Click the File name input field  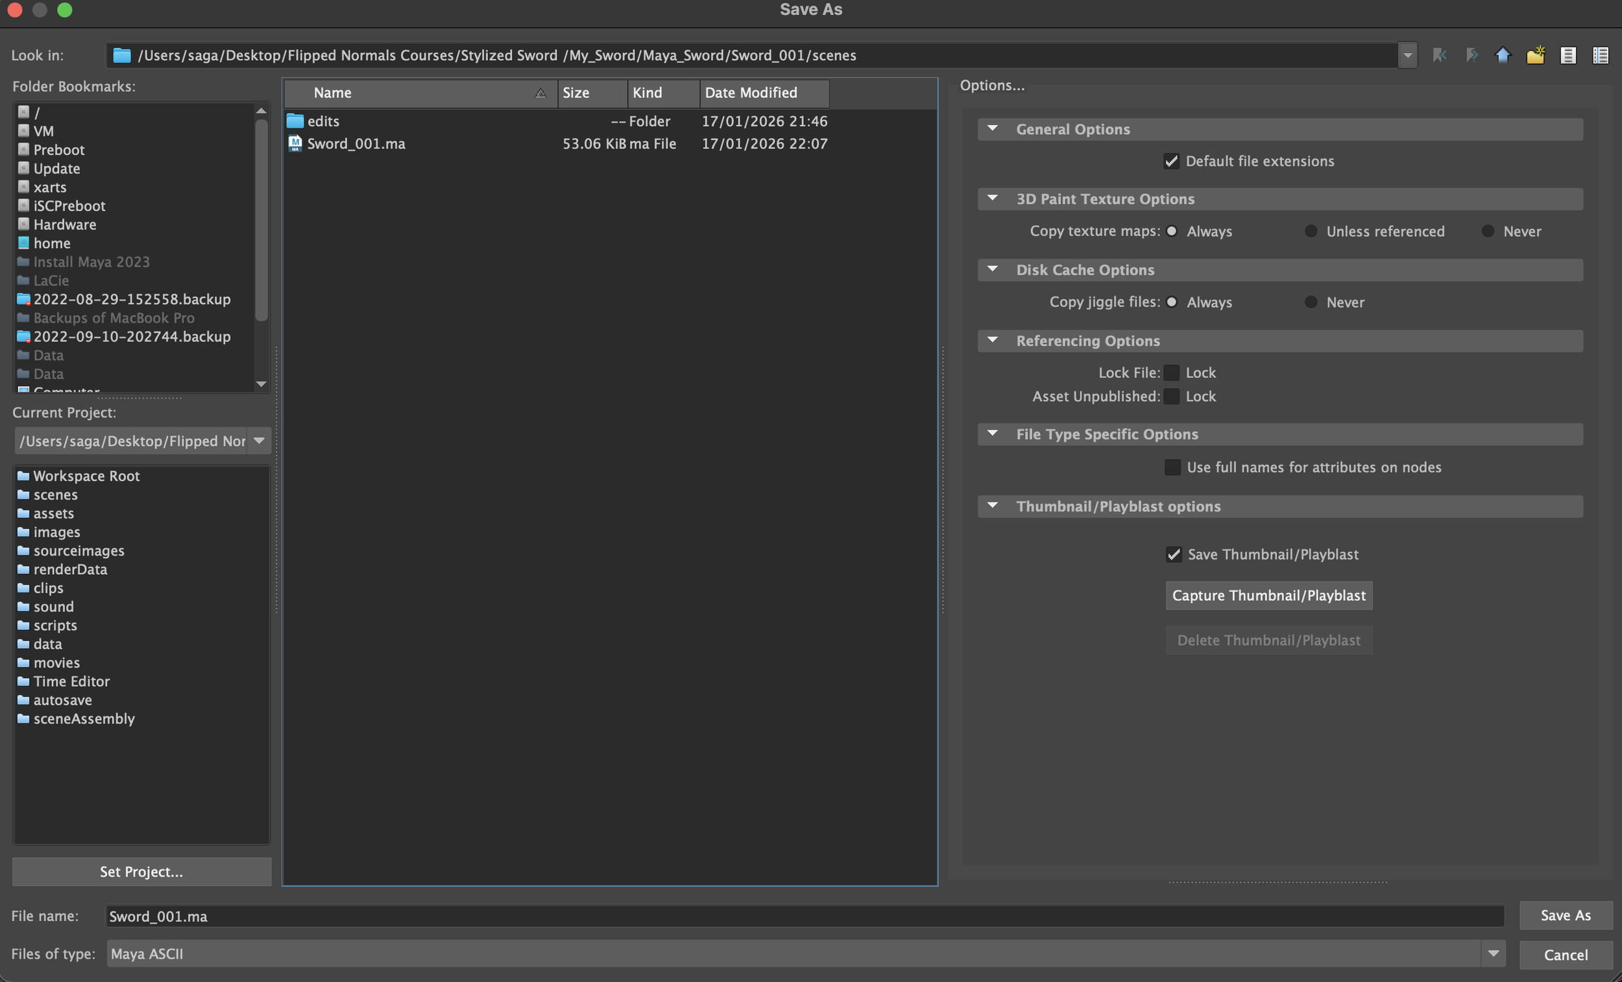(x=803, y=916)
